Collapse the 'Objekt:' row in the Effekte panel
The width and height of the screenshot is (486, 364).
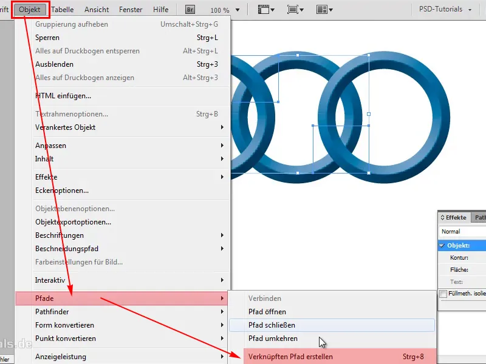pos(442,246)
